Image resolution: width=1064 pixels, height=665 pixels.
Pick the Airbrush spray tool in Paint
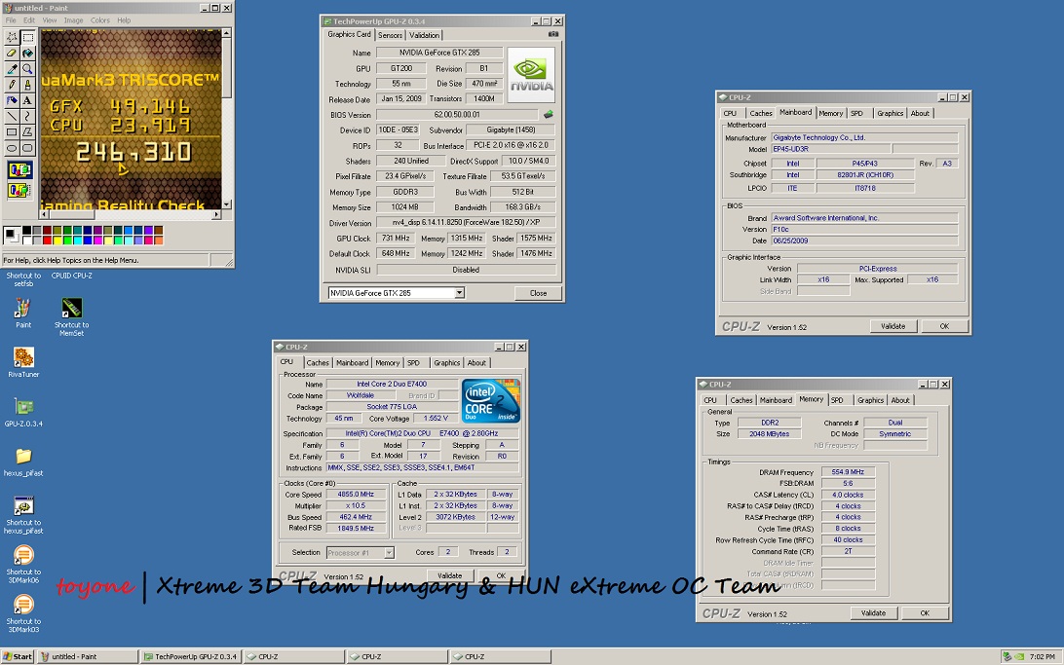pos(13,100)
